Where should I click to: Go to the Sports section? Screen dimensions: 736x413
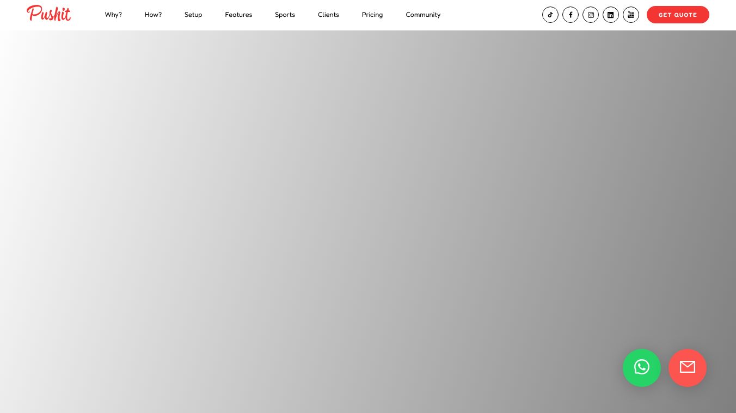pyautogui.click(x=285, y=15)
